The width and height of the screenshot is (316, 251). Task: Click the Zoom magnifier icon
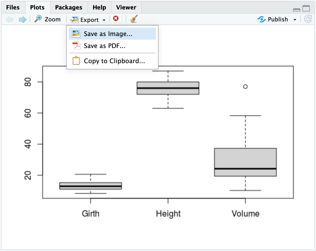coord(38,19)
